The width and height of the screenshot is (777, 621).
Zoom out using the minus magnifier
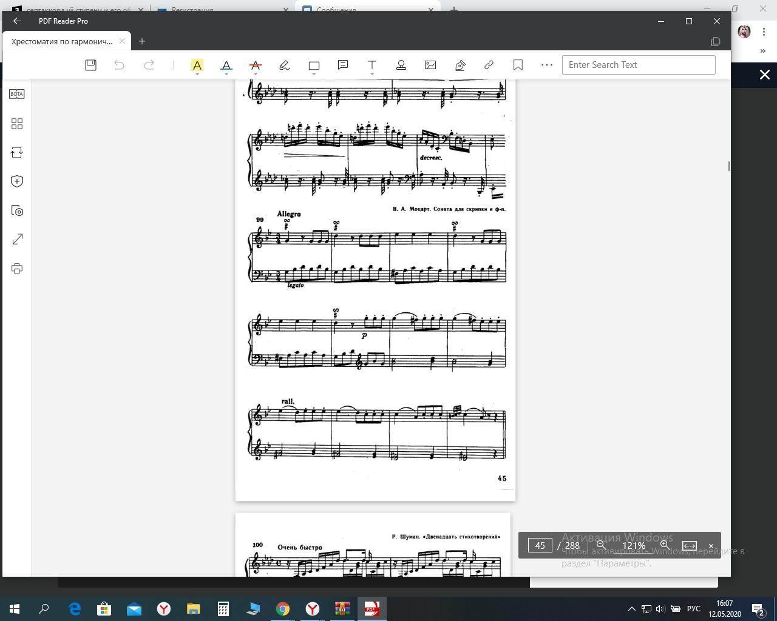(x=602, y=545)
